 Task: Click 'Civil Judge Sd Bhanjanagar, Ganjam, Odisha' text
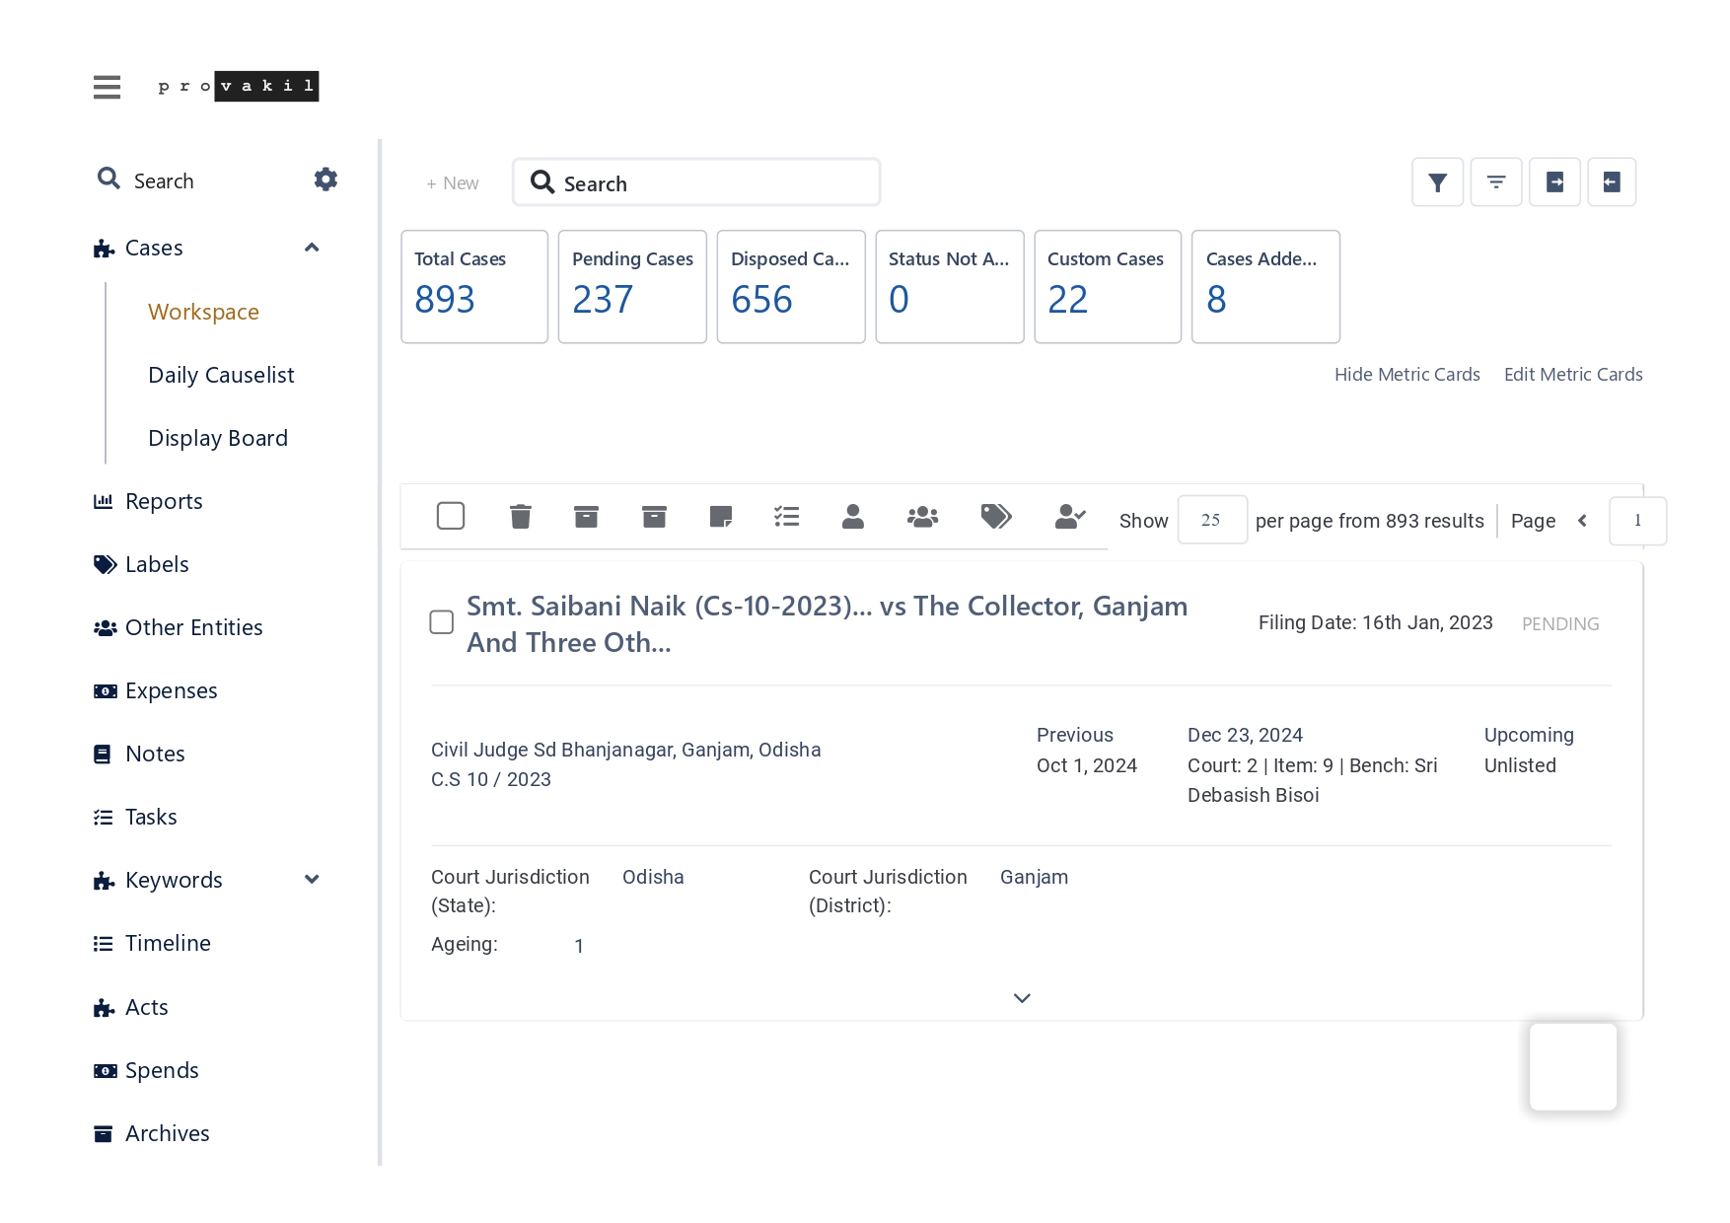(x=625, y=750)
